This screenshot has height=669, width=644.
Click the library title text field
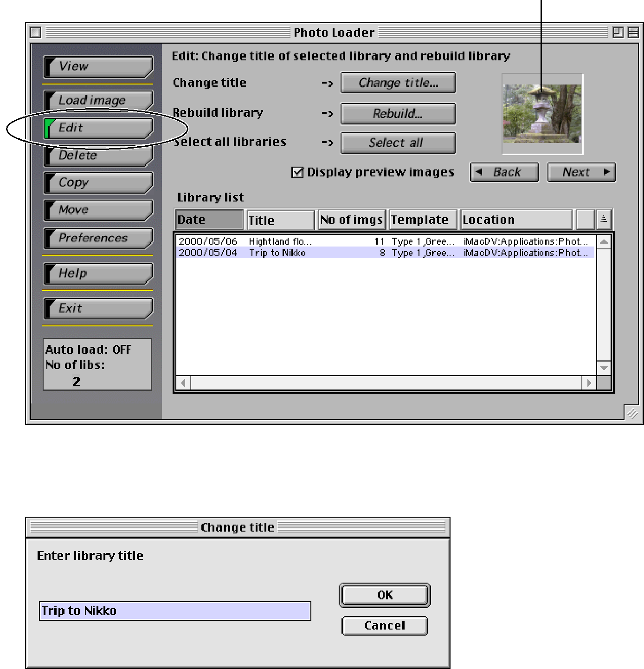click(175, 611)
